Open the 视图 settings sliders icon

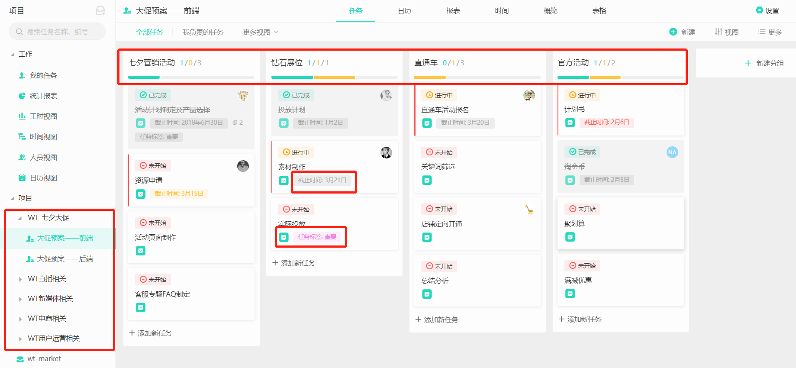718,32
